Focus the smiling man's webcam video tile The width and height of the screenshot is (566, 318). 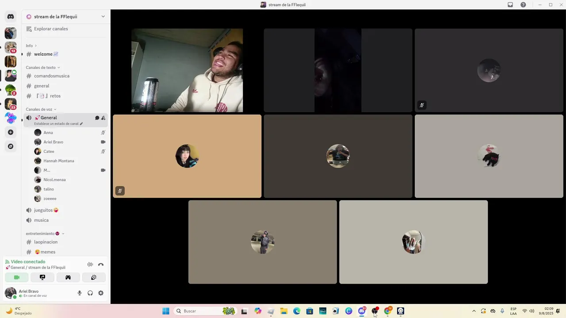pos(187,71)
